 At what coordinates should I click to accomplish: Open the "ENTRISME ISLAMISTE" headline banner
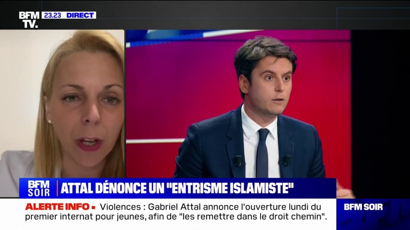(177, 188)
